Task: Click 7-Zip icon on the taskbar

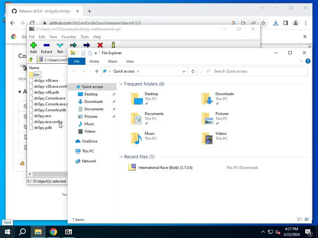Action: [69, 232]
